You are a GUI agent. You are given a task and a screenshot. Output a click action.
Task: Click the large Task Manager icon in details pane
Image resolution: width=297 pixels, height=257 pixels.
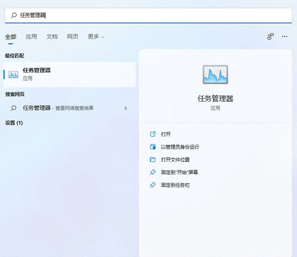(215, 74)
